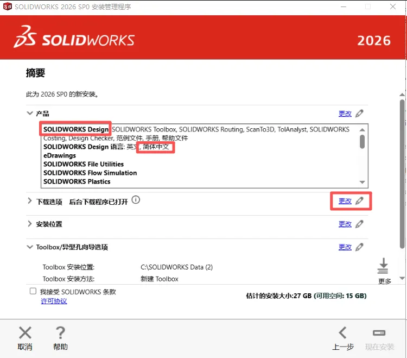Collapse the Toolbox/异型孔向导选项 section

point(30,247)
